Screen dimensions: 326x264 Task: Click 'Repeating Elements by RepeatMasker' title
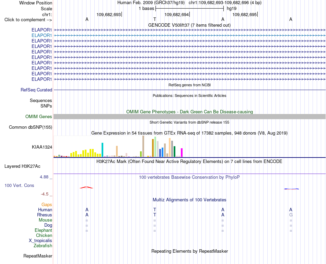190,251
